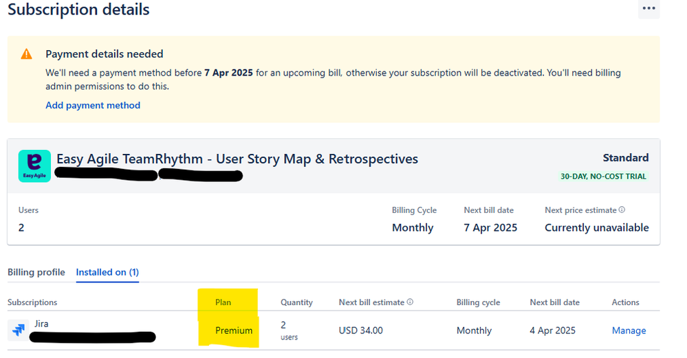Viewport: 687px width, 358px height.
Task: Click the Next price estimate label
Action: click(x=580, y=210)
